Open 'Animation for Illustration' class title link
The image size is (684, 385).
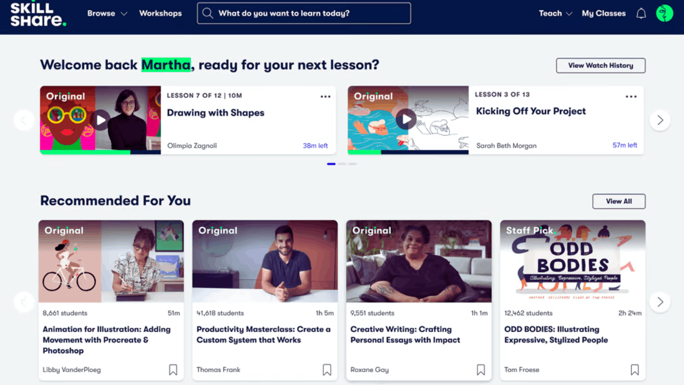tap(107, 340)
